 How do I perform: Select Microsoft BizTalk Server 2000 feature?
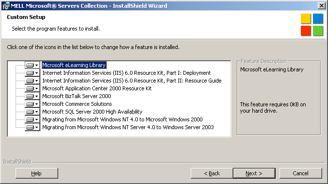tap(77, 96)
